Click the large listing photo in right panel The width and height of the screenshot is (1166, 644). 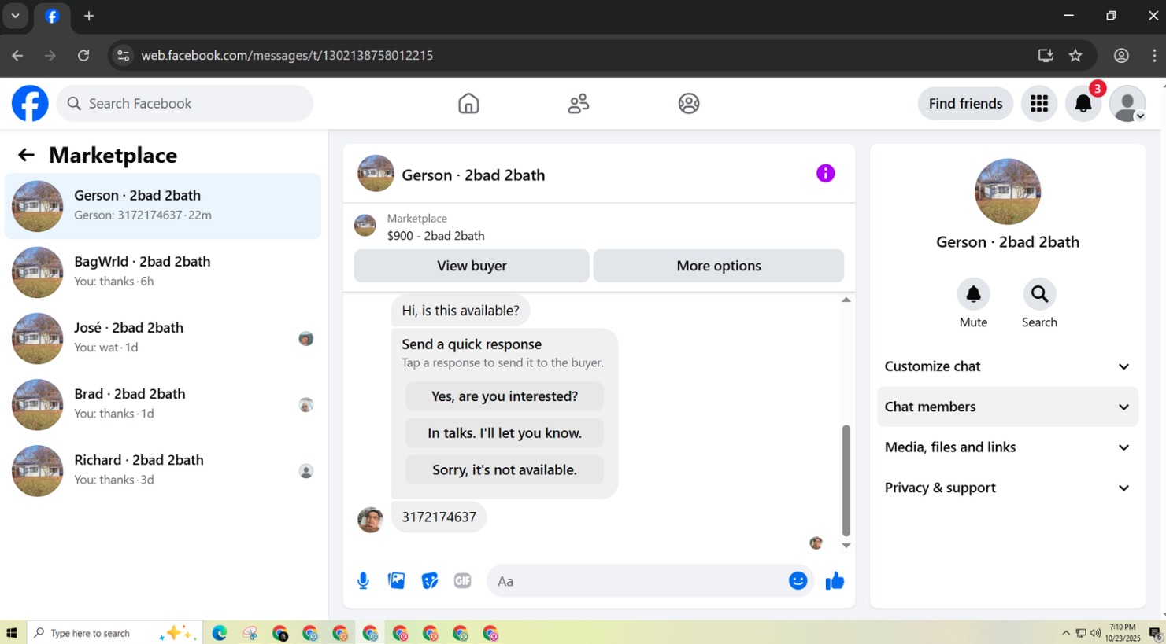1008,191
